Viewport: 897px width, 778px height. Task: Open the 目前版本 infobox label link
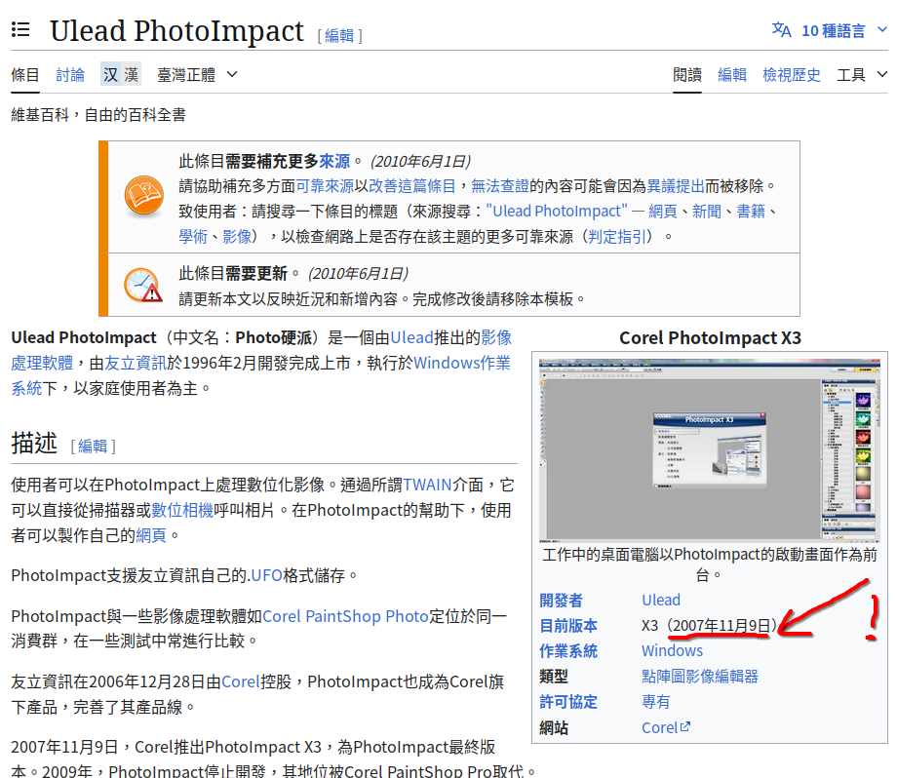coord(568,626)
